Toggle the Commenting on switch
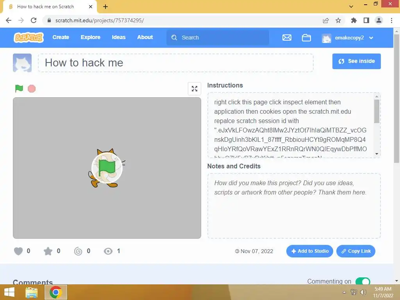This screenshot has width=400, height=300. pyautogui.click(x=362, y=281)
